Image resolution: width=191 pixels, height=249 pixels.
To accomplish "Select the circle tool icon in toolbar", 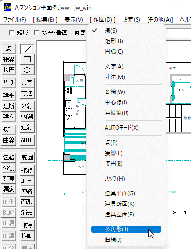I will (x=27, y=70).
